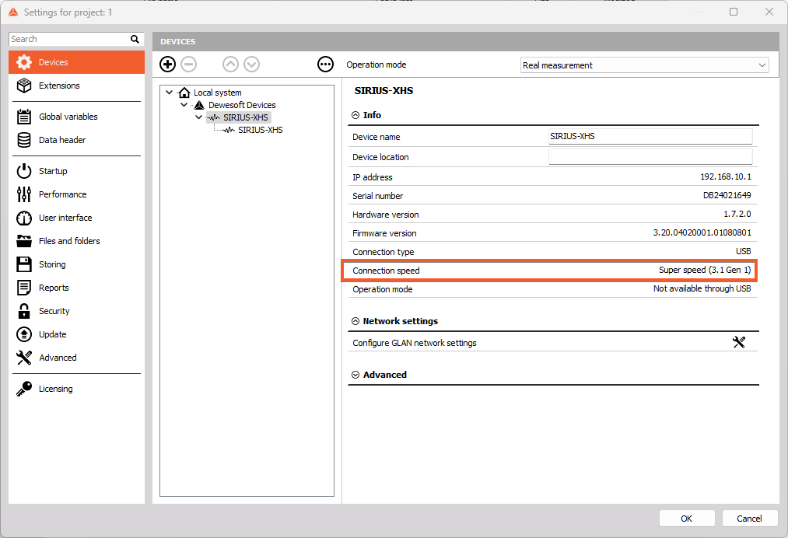Viewport: 788px width, 538px height.
Task: Click the Device location text field
Action: coord(650,157)
